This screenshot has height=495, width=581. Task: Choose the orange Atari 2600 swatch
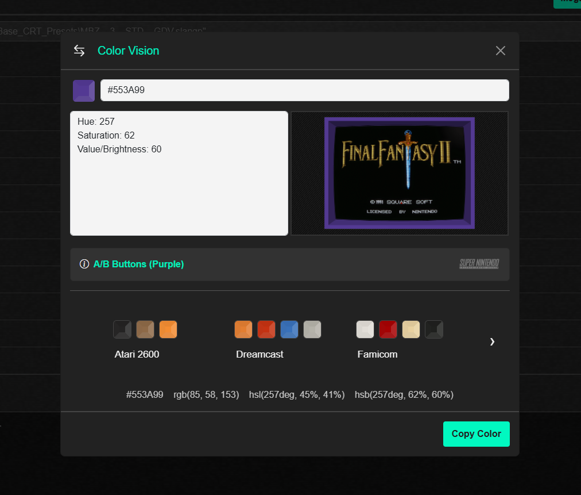(168, 329)
